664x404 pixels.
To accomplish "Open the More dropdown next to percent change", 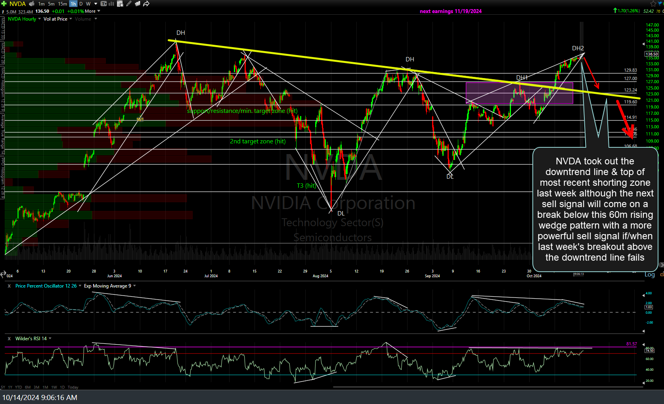I will [x=92, y=11].
